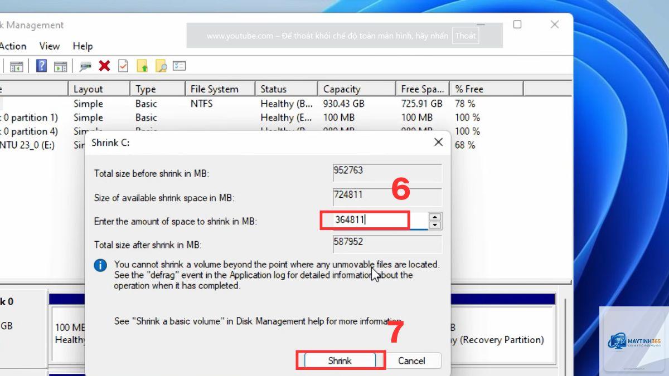Image resolution: width=669 pixels, height=376 pixels.
Task: Close the Disk Management window
Action: (555, 25)
